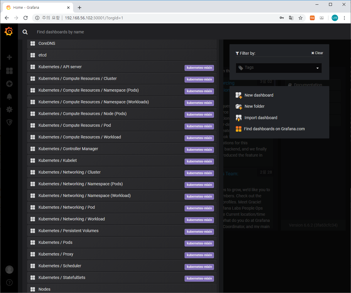This screenshot has width=351, height=293.
Task: Open Kubernetes / Networking / Pod dashboard
Action: [x=122, y=207]
